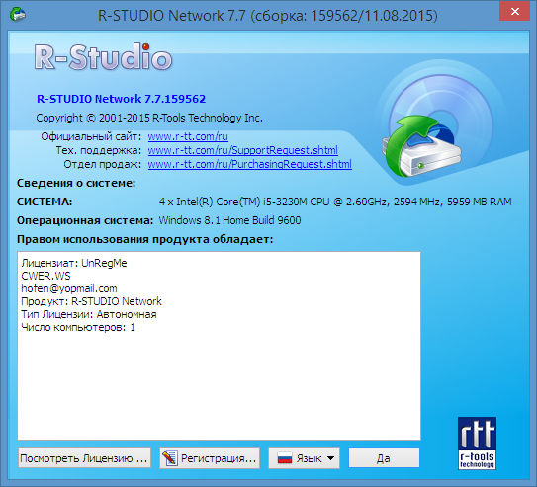Select the 'hofen@yopmail.com' line
This screenshot has height=487, width=537.
click(69, 288)
